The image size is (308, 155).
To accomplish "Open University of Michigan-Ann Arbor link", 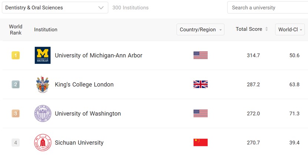I will (x=99, y=55).
